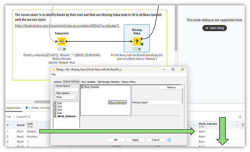The image size is (250, 152).
Task: Open the Job Manager Selection tab
Action: [x=109, y=82]
